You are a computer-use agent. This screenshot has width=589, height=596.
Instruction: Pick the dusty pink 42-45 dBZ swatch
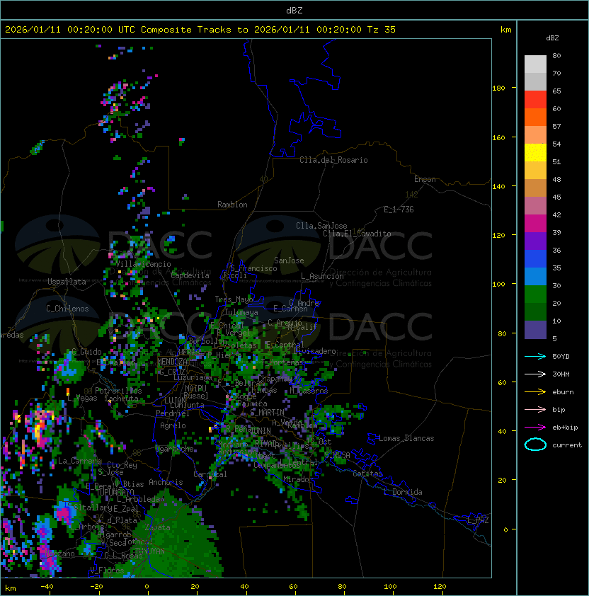535,206
